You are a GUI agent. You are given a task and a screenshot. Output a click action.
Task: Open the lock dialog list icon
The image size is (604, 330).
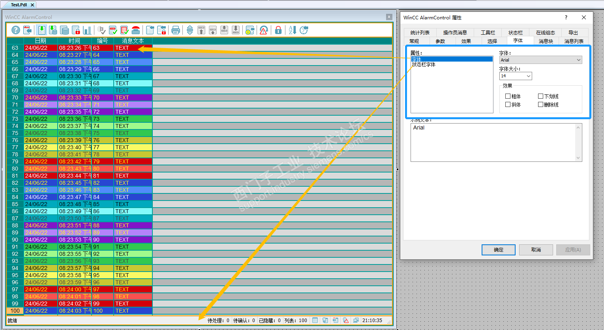(x=161, y=30)
